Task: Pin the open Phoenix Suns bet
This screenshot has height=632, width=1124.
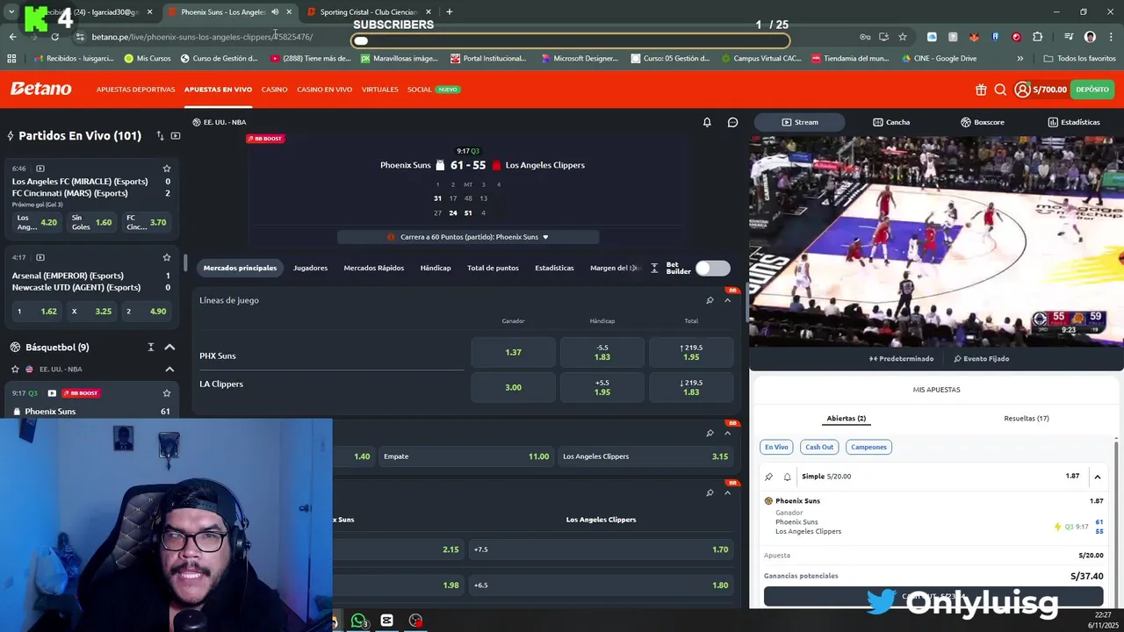Action: tap(769, 477)
